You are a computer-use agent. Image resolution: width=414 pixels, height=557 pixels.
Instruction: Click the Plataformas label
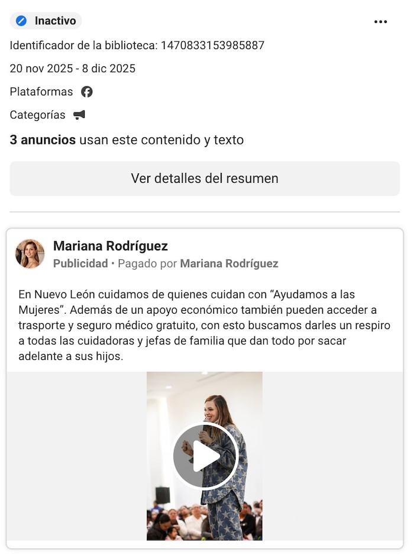(41, 92)
